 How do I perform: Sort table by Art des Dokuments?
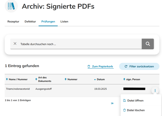[x=43, y=79]
